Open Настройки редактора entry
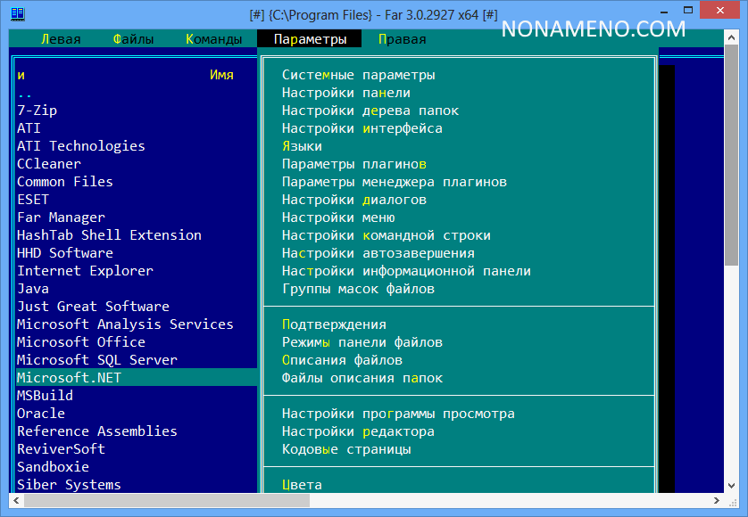Viewport: 748px width, 517px height. tap(358, 431)
